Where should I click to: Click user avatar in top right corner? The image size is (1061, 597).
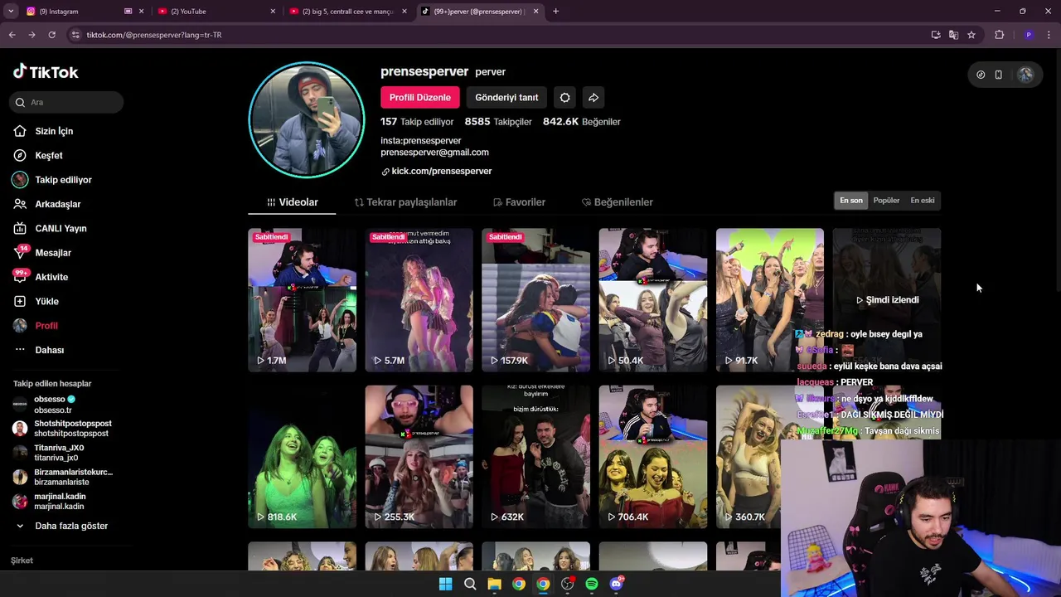(x=1025, y=75)
